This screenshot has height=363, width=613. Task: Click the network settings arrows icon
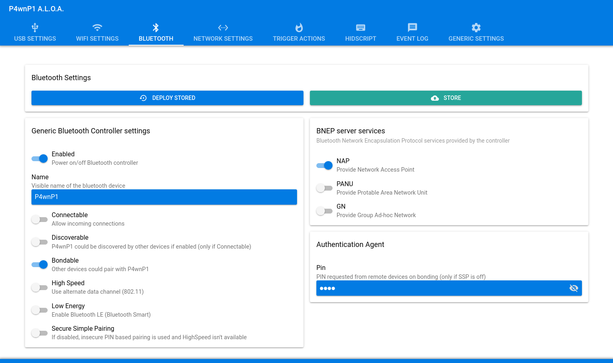(223, 27)
